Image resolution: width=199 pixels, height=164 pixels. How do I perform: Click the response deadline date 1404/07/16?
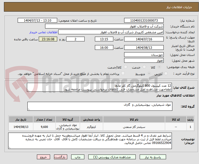[144, 39]
